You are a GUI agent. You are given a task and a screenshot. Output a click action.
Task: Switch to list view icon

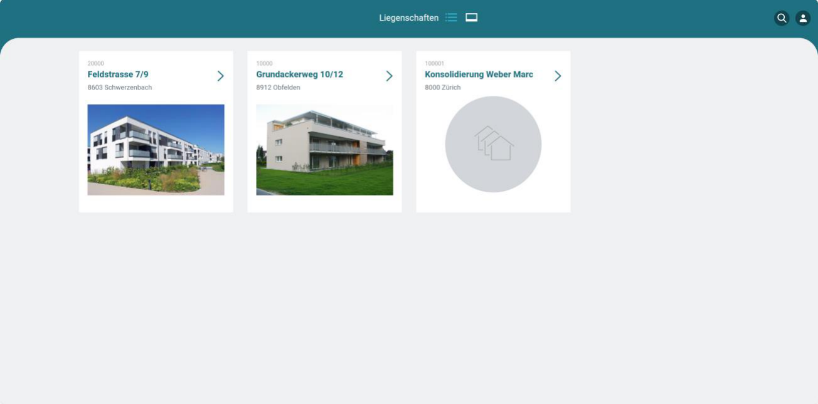(451, 18)
